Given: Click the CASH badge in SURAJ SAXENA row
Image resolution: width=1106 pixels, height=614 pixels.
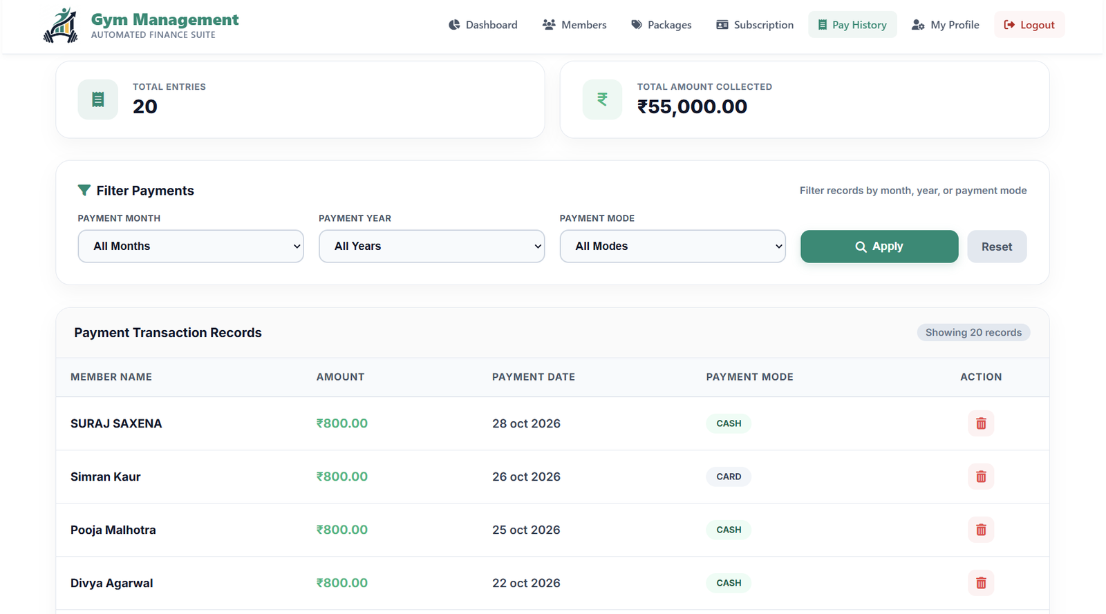Looking at the screenshot, I should [729, 423].
